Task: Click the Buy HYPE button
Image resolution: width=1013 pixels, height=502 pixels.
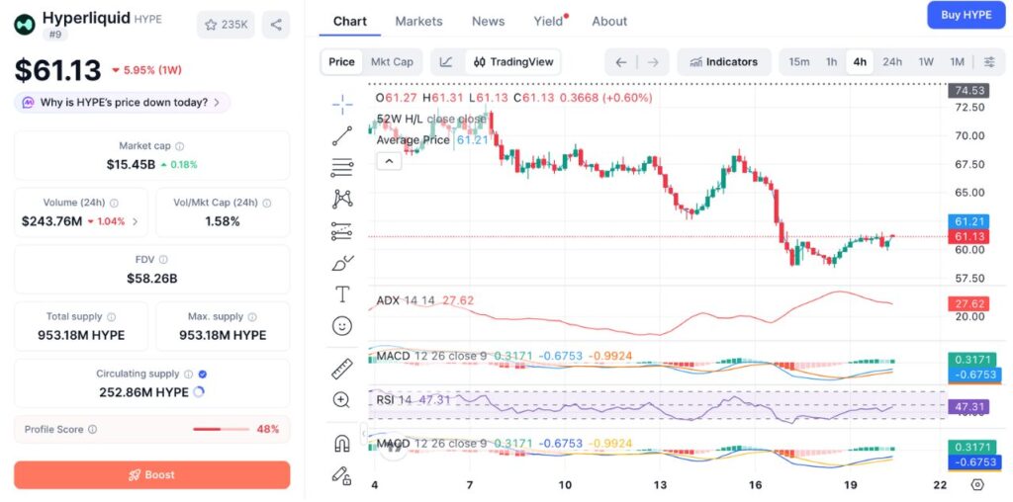Action: tap(966, 15)
